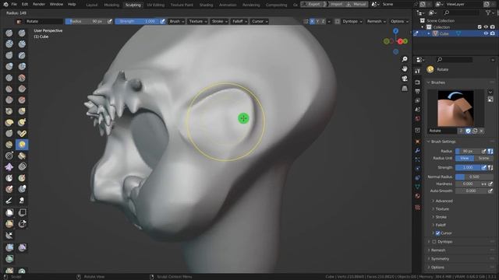
Task: Toggle camera view icon in viewport
Action: [x=405, y=79]
